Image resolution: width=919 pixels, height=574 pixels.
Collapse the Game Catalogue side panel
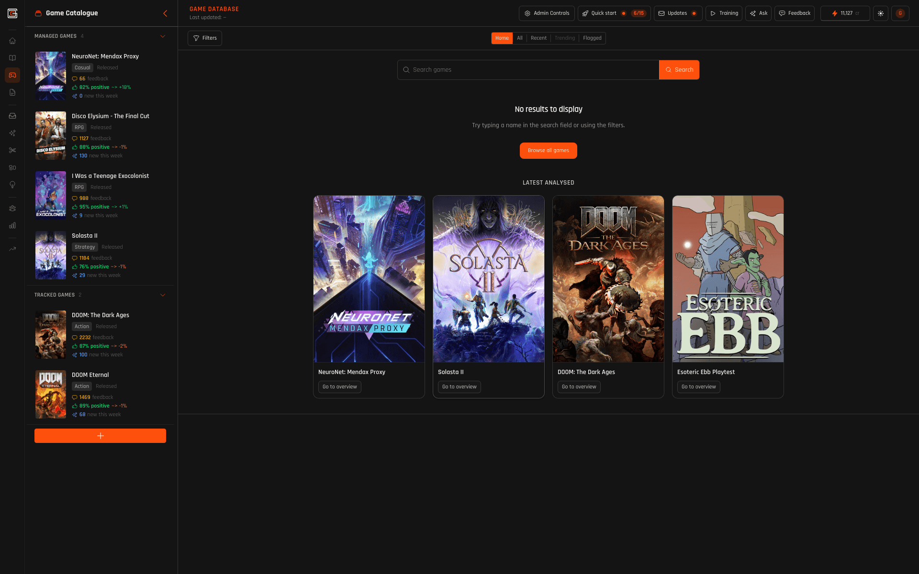coord(165,13)
